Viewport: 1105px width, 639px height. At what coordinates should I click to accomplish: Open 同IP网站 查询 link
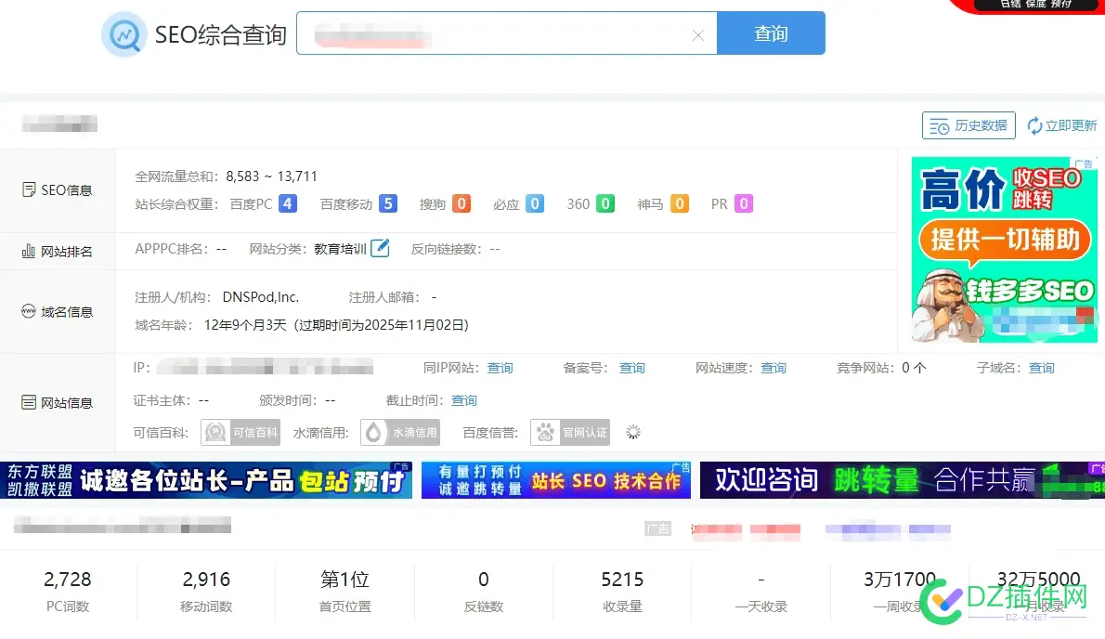[500, 367]
